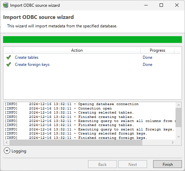Collapse the Logging section chevron

tap(7, 151)
